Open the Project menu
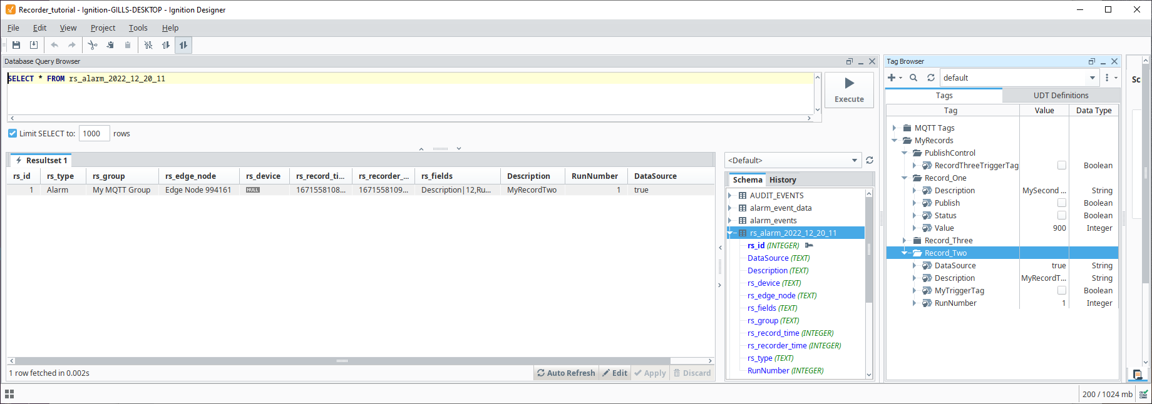 pos(103,28)
